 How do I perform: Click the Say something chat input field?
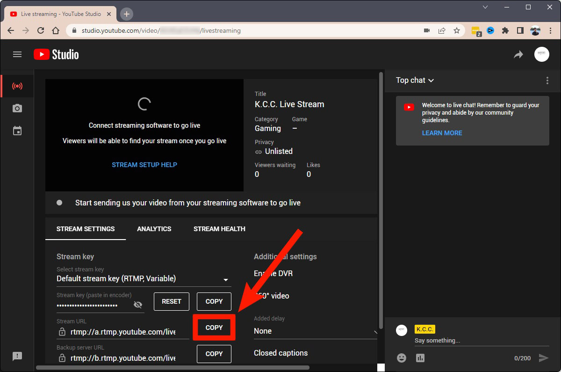tap(467, 340)
